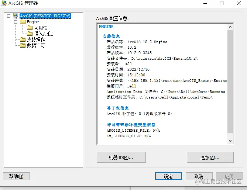Click the 安装时间: 15:13:06 line
The image size is (247, 190).
[x=126, y=75]
